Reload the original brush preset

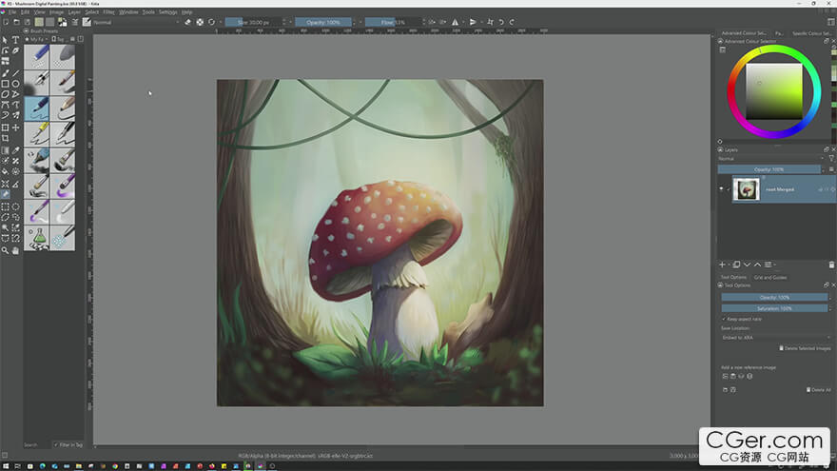tap(211, 22)
